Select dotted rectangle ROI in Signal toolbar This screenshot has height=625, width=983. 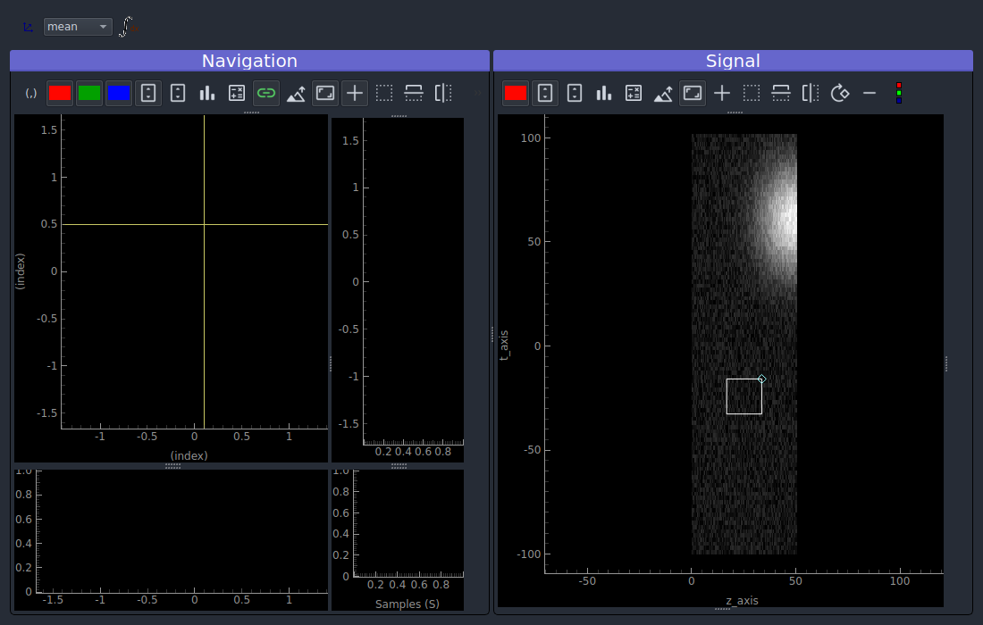click(751, 94)
